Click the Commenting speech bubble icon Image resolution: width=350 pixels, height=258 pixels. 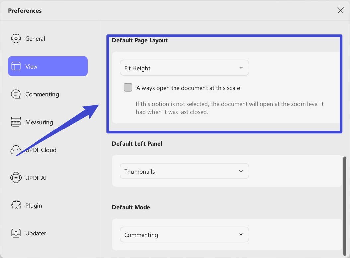coord(16,94)
